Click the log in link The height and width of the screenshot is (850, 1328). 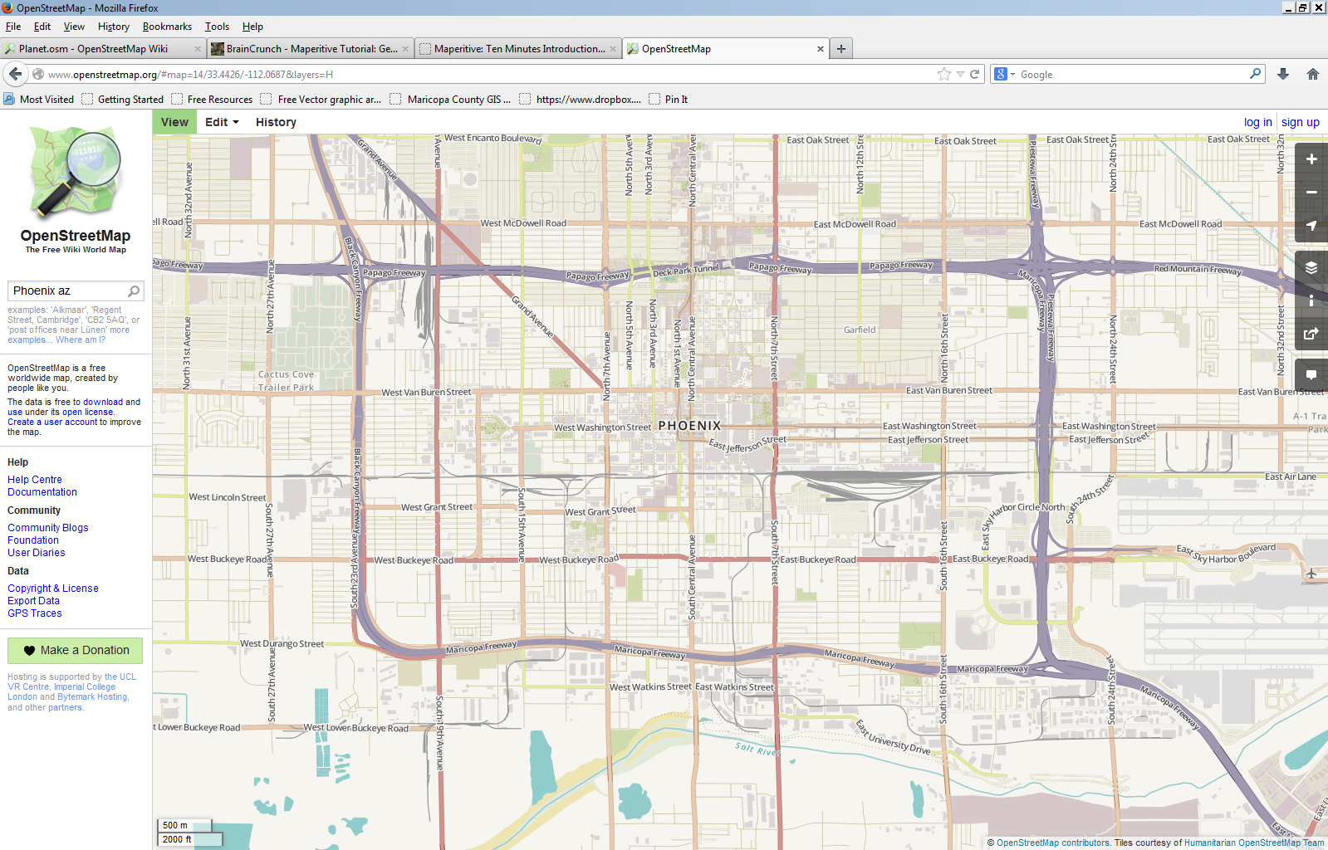[x=1257, y=122]
